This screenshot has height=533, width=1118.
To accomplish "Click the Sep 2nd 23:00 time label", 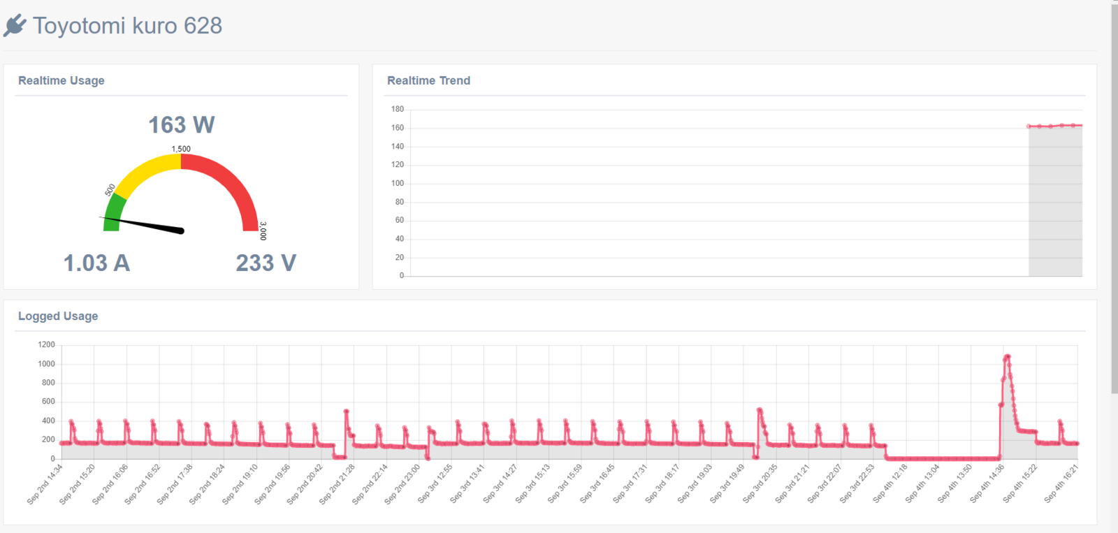I will pos(402,483).
